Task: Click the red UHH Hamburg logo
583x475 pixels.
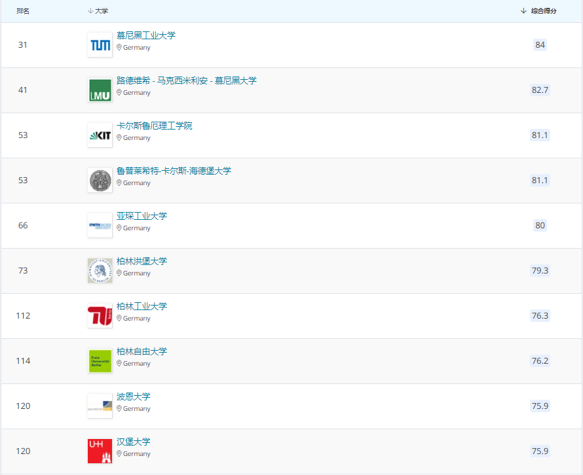Action: point(100,451)
